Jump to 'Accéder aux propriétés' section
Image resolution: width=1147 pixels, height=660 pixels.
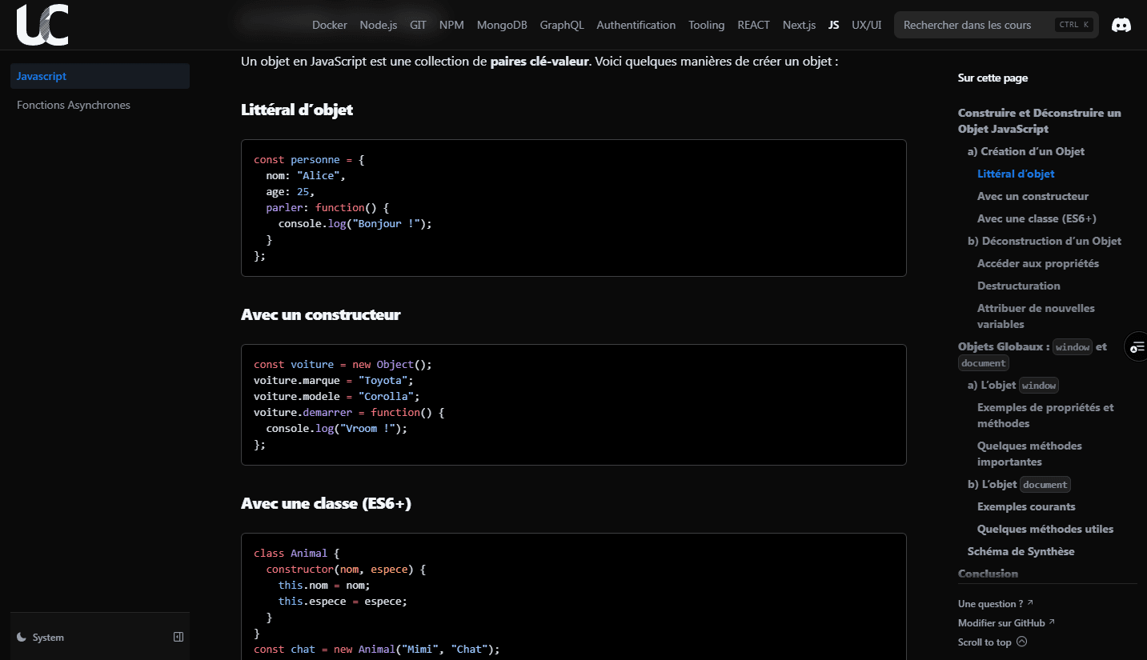click(1038, 263)
